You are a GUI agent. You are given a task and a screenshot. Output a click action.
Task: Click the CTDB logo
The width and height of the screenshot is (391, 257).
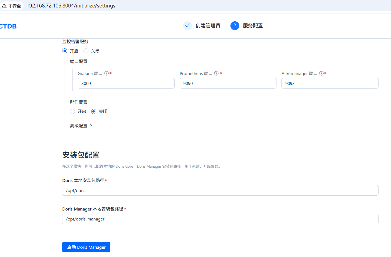pyautogui.click(x=8, y=26)
